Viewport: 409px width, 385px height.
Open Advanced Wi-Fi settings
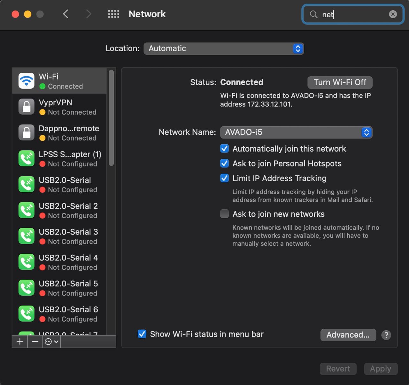tap(348, 335)
